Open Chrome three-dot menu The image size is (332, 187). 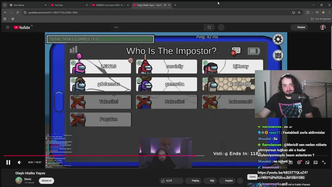[329, 12]
